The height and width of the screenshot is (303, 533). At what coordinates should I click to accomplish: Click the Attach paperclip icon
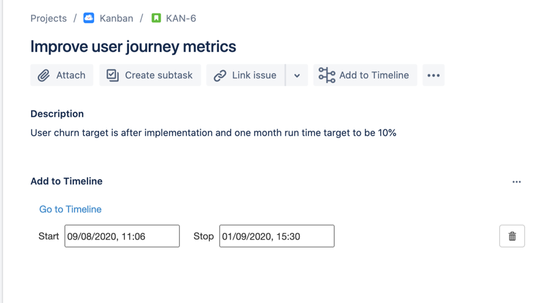(x=43, y=76)
